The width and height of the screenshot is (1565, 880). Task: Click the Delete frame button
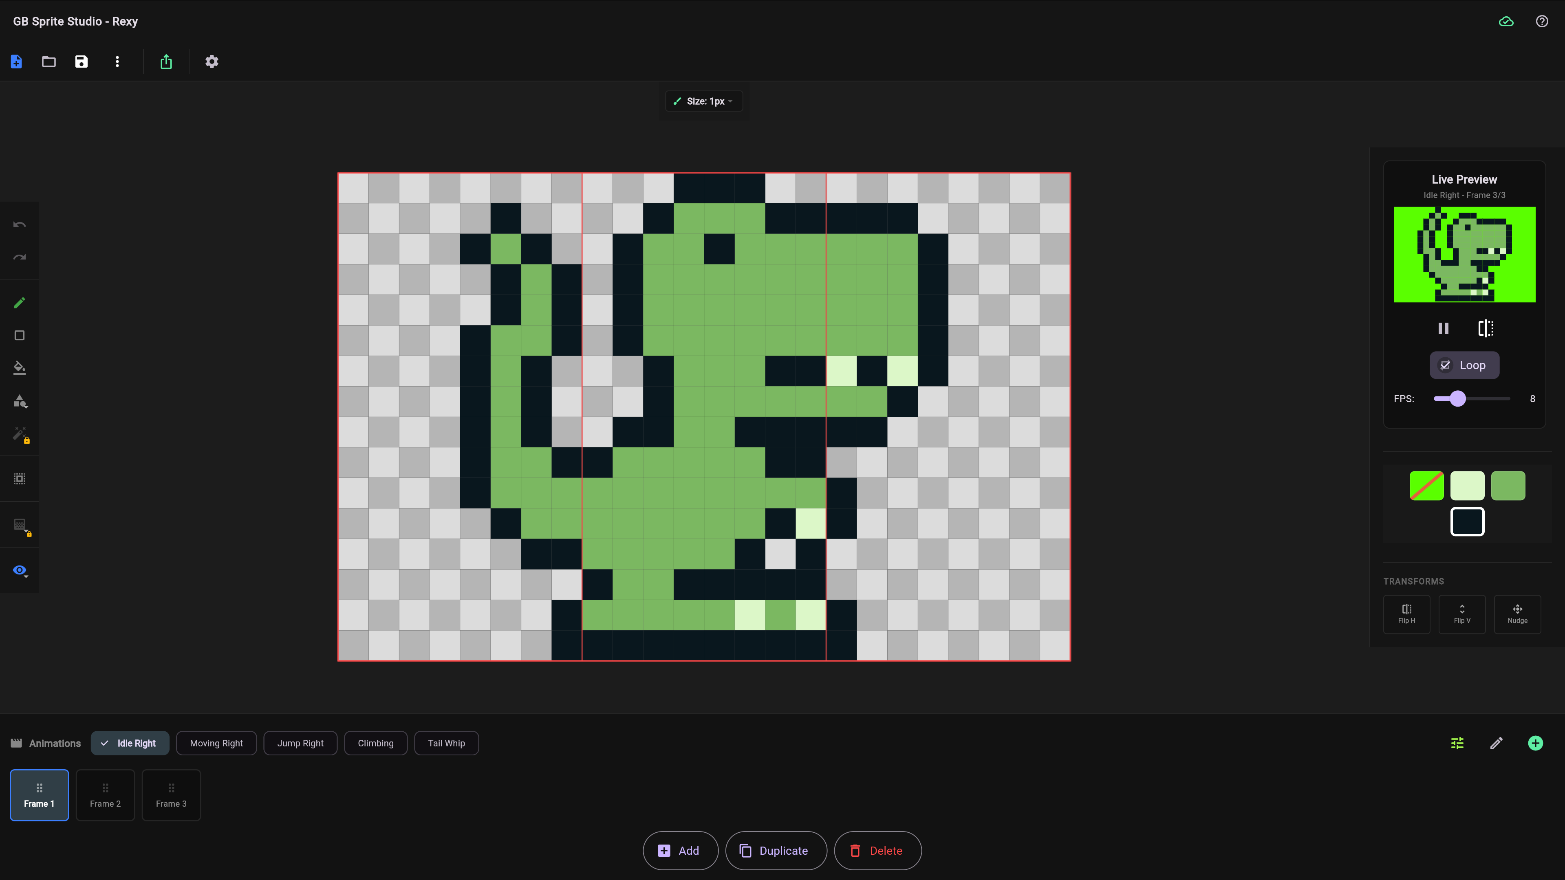(x=877, y=850)
